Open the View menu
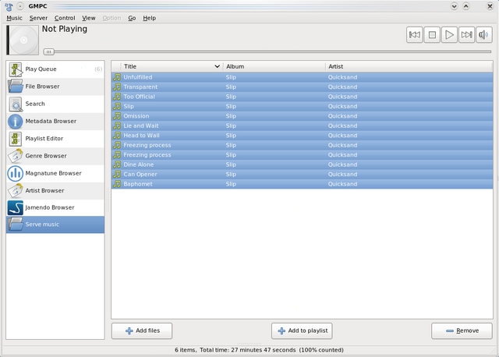499x357 pixels. pyautogui.click(x=88, y=18)
